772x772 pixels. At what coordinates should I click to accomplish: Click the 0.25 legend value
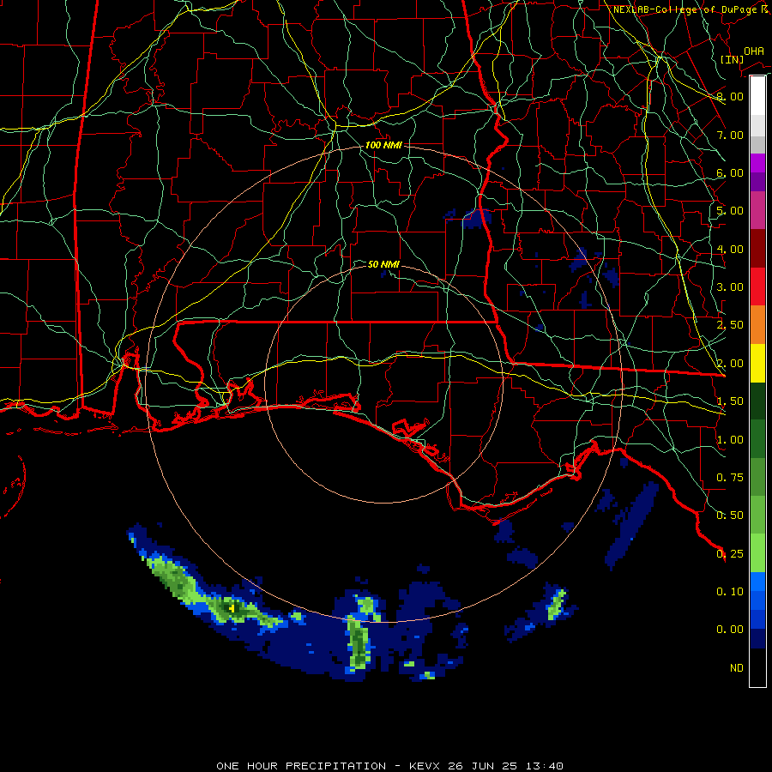(x=730, y=554)
